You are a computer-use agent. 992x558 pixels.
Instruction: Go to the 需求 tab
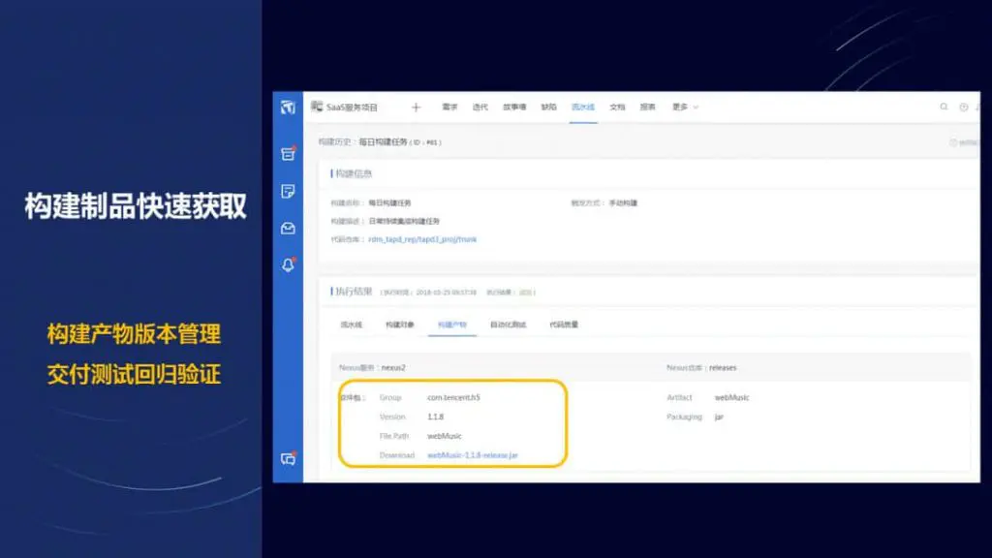(x=449, y=107)
